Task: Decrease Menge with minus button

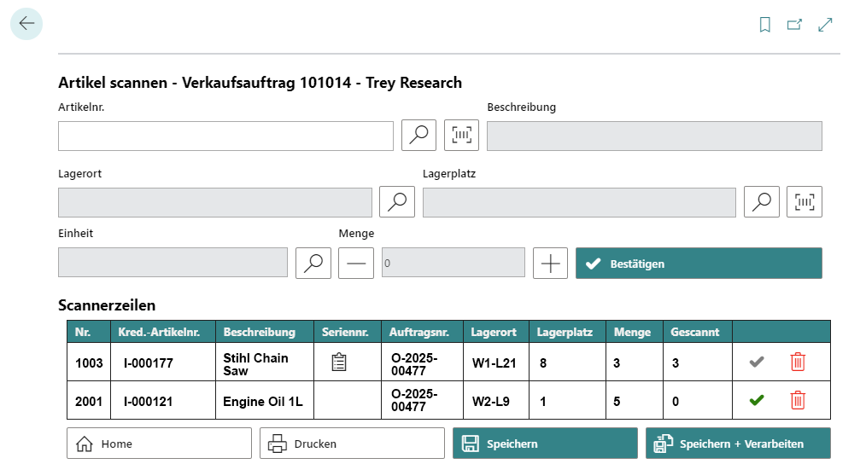Action: click(356, 264)
